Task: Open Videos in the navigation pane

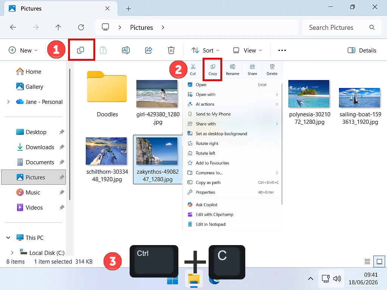Action: (x=34, y=207)
